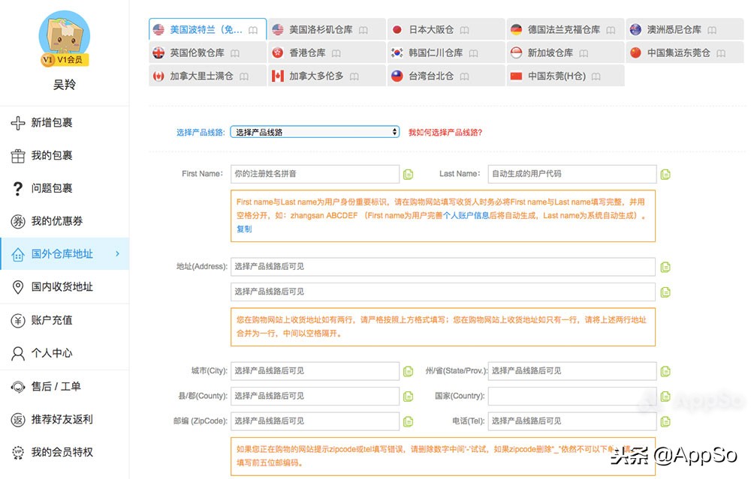
Task: Open the 账户充值 sidebar icon
Action: pyautogui.click(x=17, y=320)
